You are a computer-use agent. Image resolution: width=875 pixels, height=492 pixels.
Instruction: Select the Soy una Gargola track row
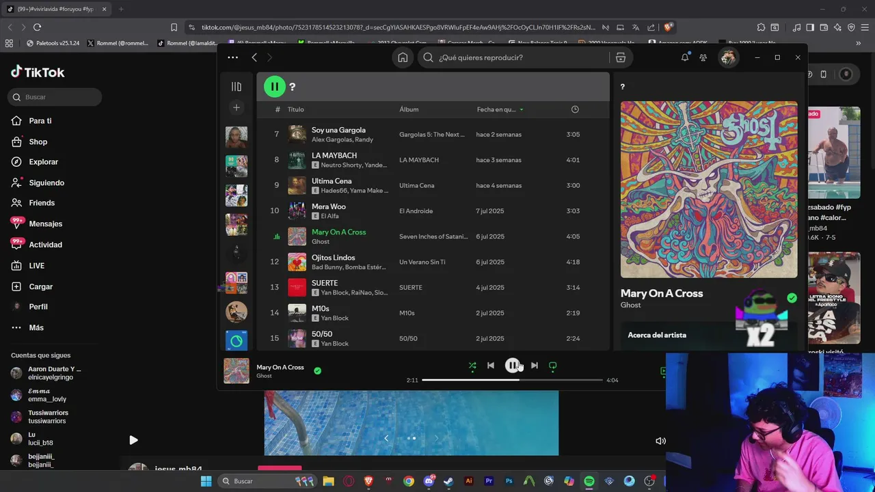pyautogui.click(x=433, y=135)
